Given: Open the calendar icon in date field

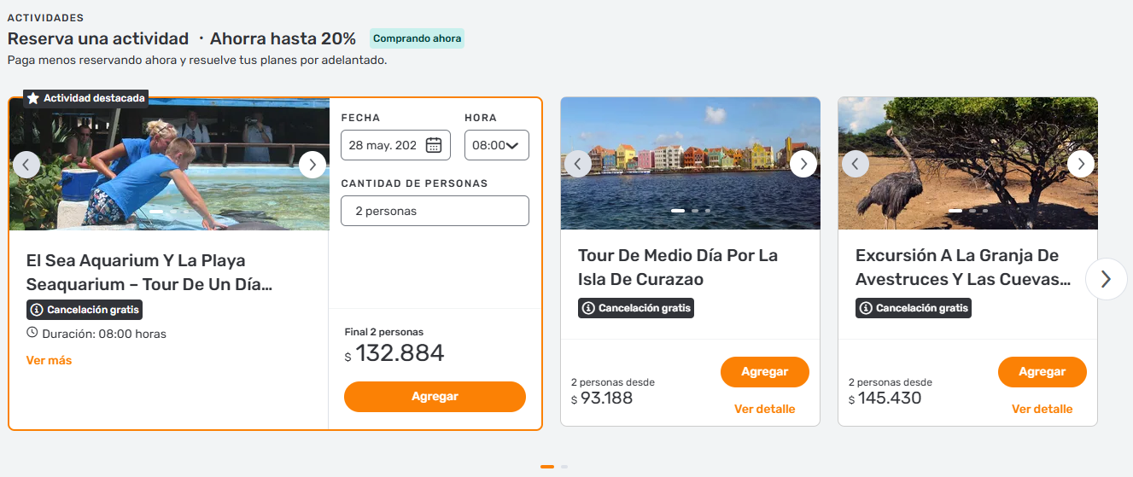Looking at the screenshot, I should coord(434,145).
